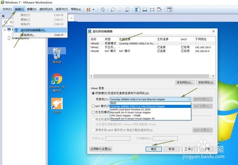Image resolution: width=238 pixels, height=165 pixels.
Task: Select the 仅主机模式 radio button
Action: point(93,112)
